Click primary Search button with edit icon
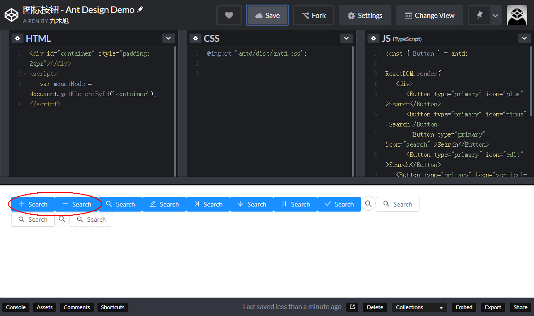The height and width of the screenshot is (316, 534). tap(164, 204)
